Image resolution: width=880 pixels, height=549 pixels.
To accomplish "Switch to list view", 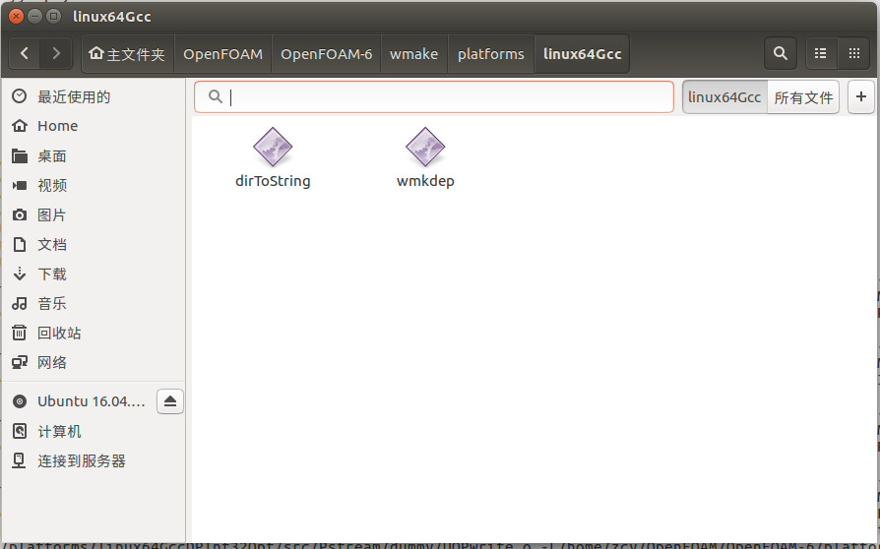I will click(x=820, y=54).
